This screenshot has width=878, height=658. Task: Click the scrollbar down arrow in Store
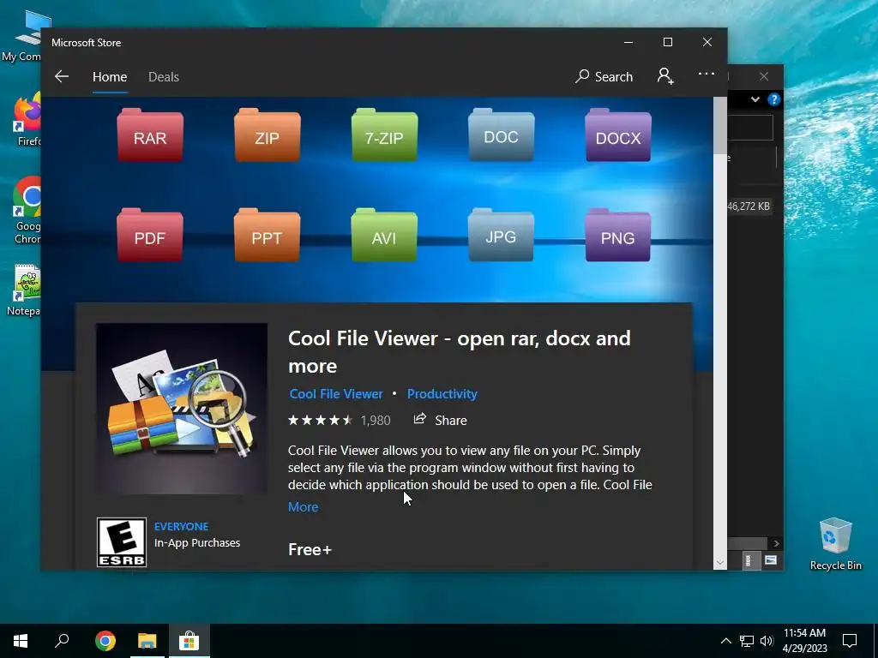coord(720,562)
